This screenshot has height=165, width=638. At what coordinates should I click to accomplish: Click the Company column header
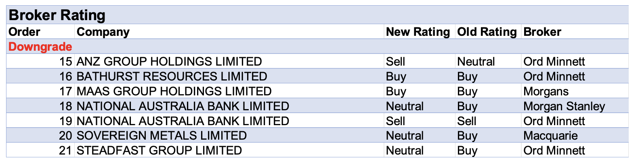[103, 32]
